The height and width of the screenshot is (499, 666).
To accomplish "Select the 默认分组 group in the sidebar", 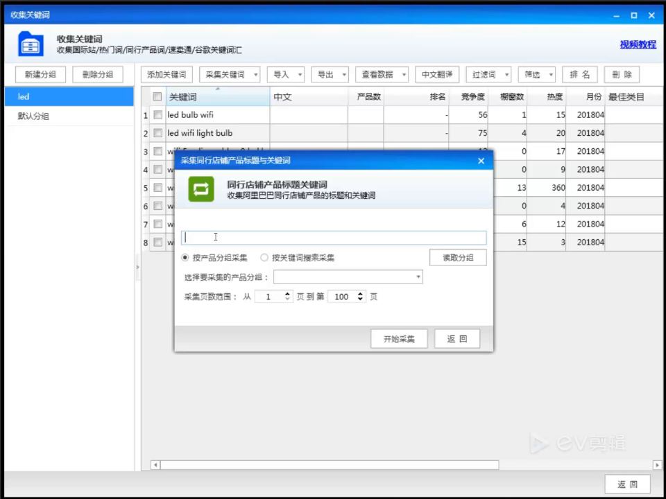I will [x=69, y=116].
